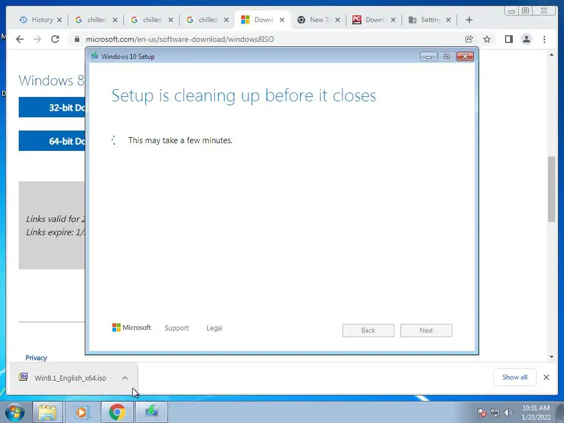The image size is (564, 423).
Task: Click the share page icon in address bar
Action: (469, 39)
